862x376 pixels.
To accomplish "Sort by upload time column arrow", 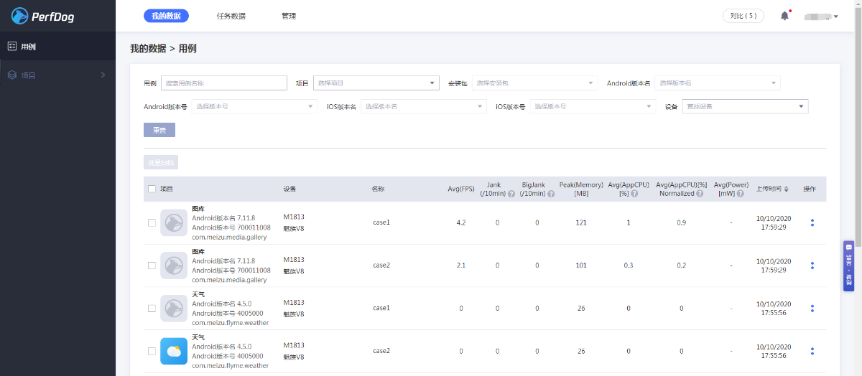I will pos(786,189).
